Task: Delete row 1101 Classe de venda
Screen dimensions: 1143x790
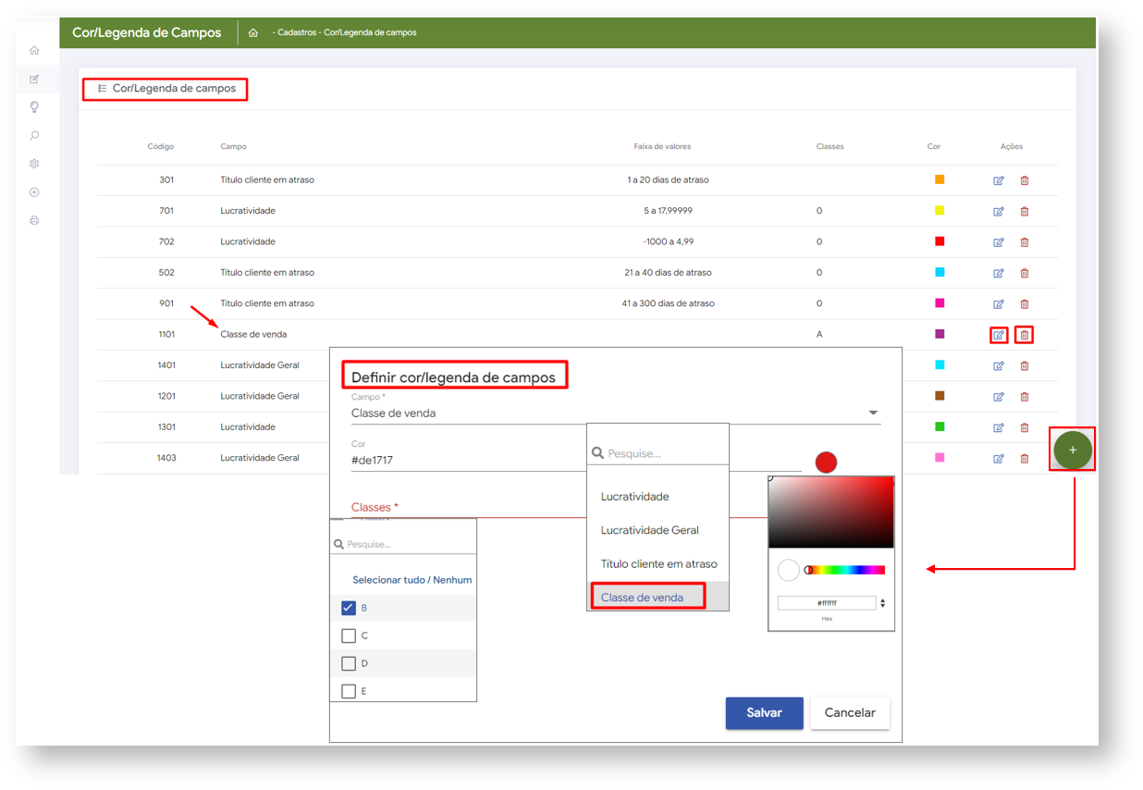Action: (1025, 335)
